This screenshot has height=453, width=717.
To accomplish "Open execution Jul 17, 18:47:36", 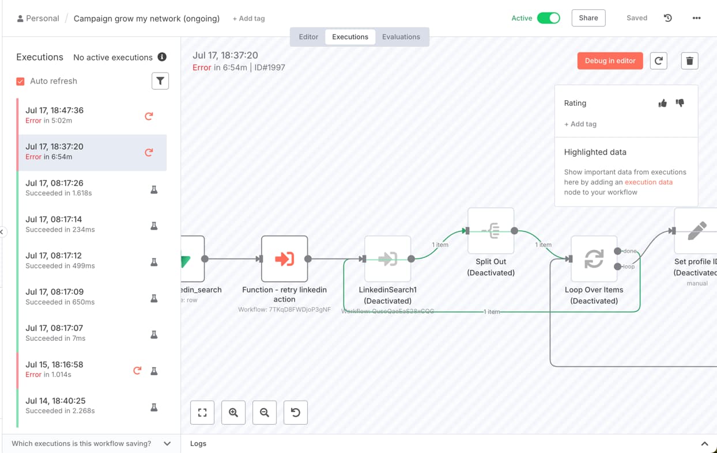I will [92, 116].
